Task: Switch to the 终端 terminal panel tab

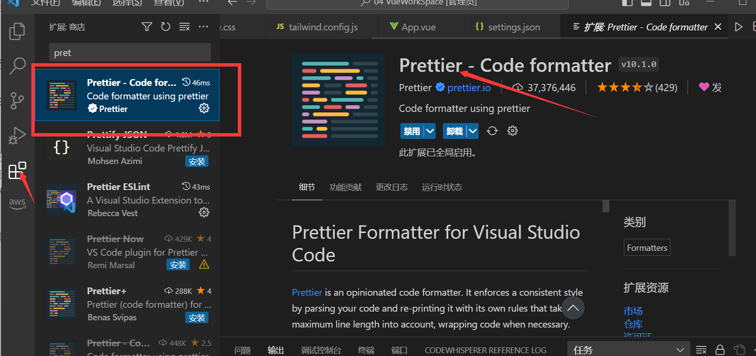Action: click(x=366, y=350)
